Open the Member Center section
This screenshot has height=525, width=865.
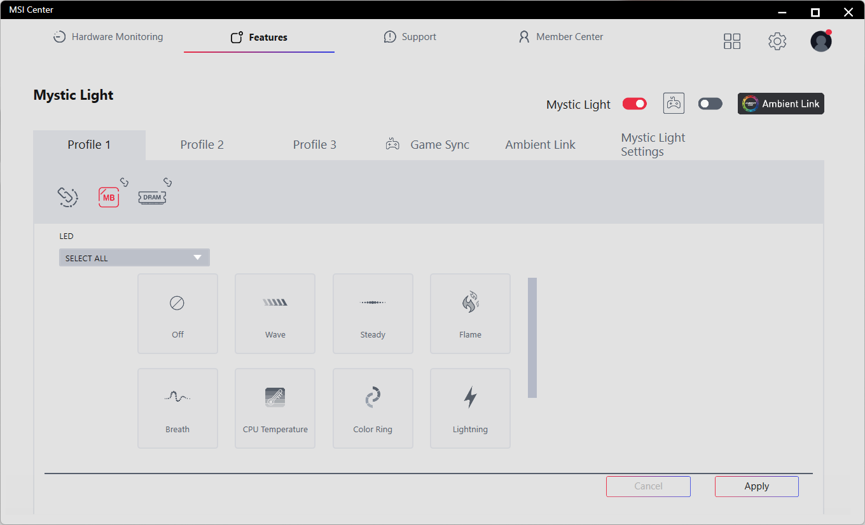click(561, 37)
